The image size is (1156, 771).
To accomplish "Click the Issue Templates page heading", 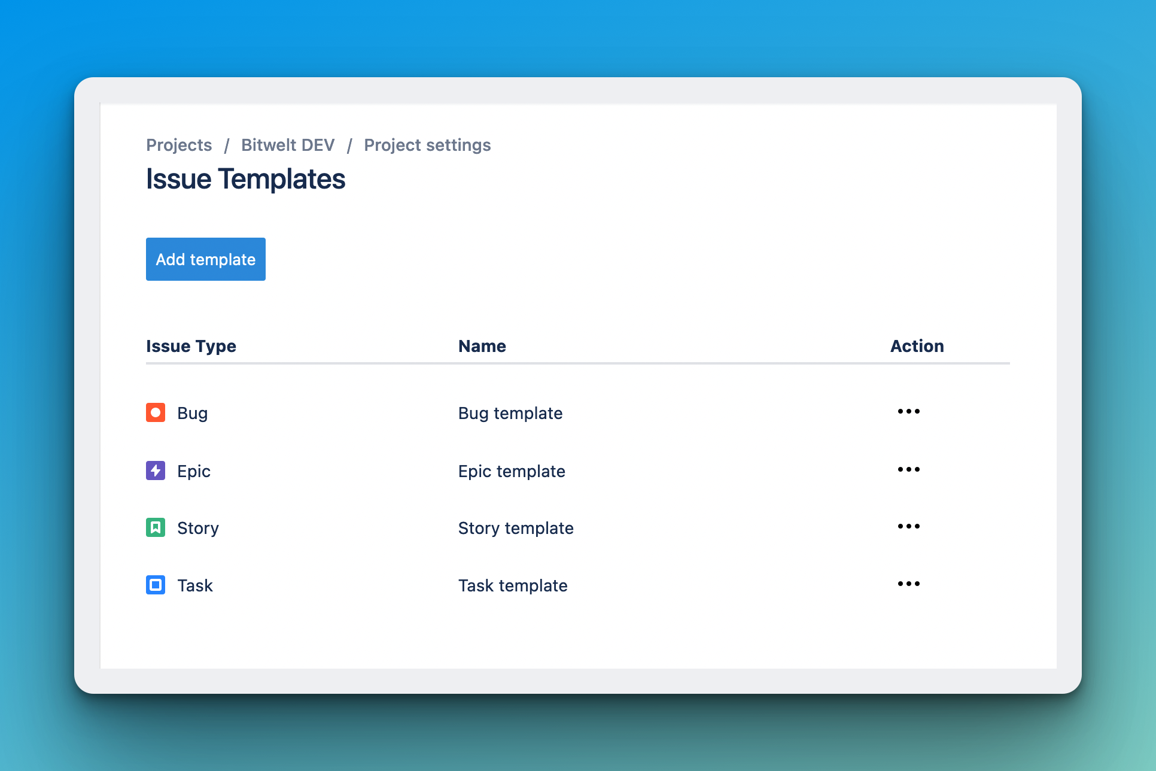I will point(245,179).
